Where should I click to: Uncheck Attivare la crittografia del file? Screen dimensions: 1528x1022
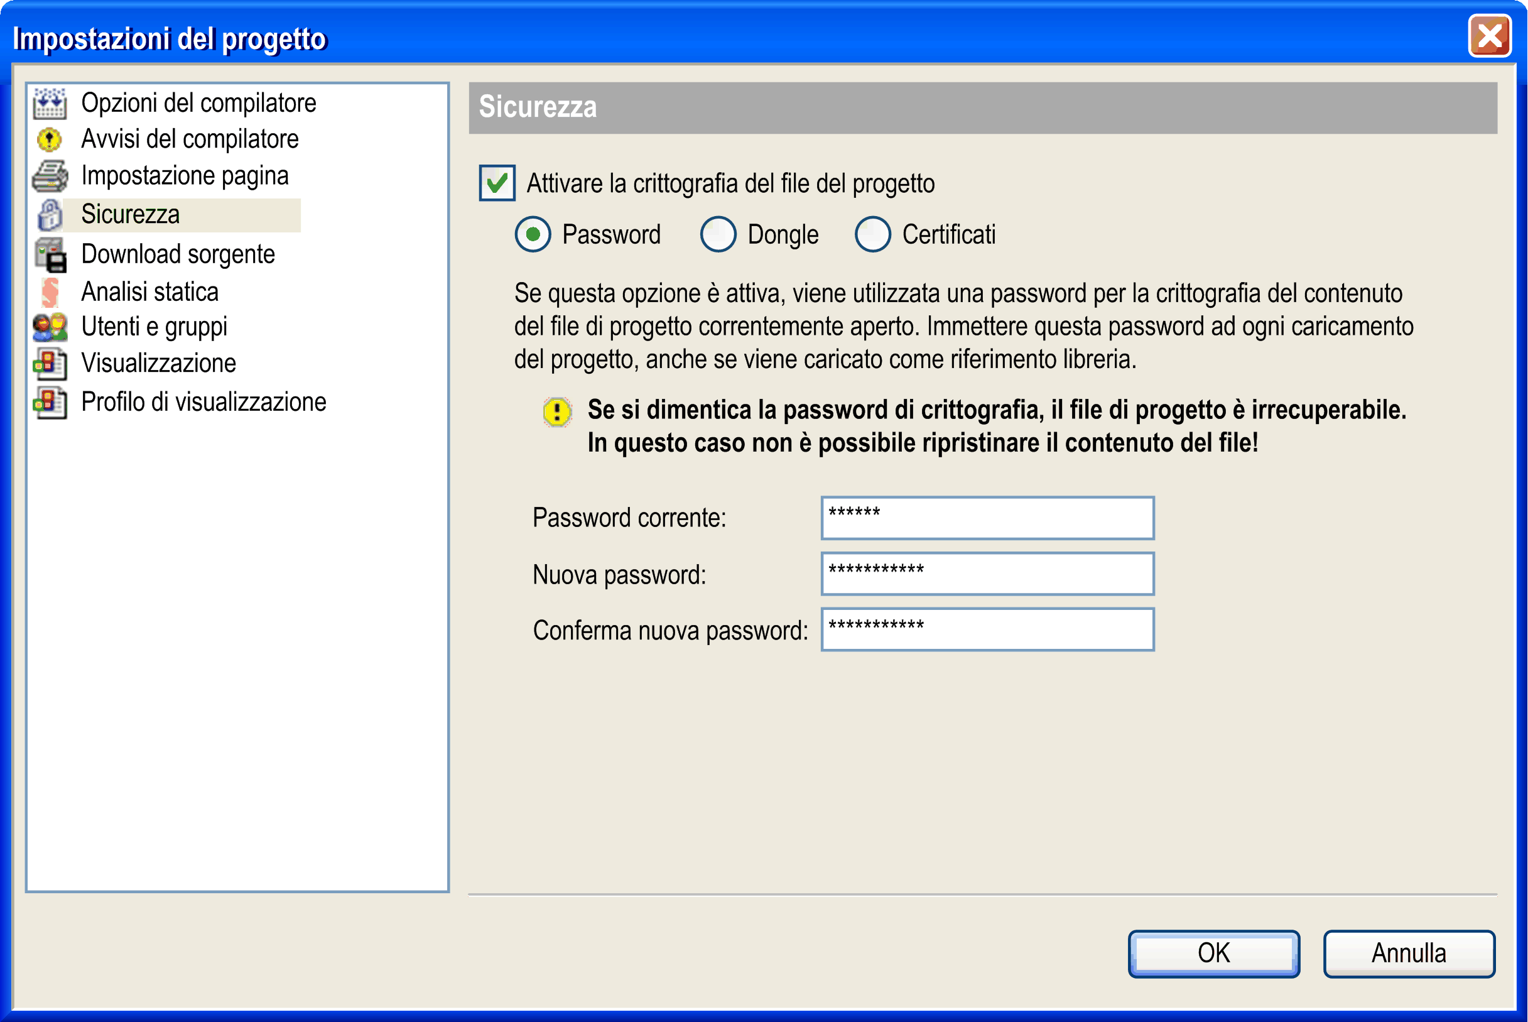[x=497, y=183]
